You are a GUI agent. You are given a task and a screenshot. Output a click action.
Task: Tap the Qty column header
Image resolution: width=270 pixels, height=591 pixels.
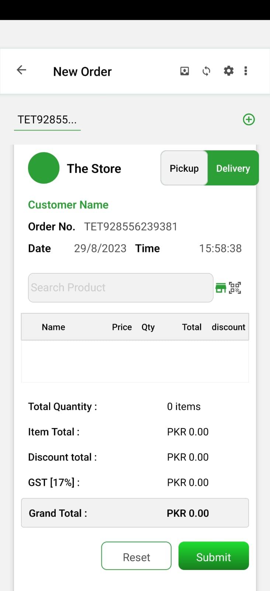click(x=148, y=327)
